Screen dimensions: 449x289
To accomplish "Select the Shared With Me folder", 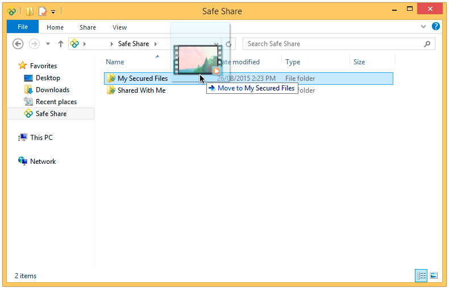I will 142,90.
